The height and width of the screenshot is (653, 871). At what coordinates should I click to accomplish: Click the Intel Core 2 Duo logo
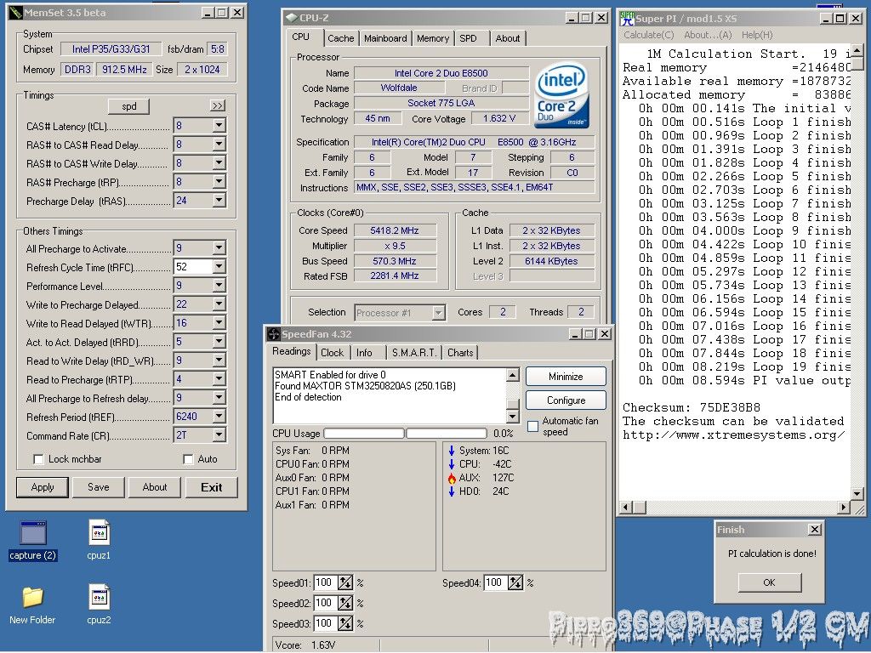[561, 95]
